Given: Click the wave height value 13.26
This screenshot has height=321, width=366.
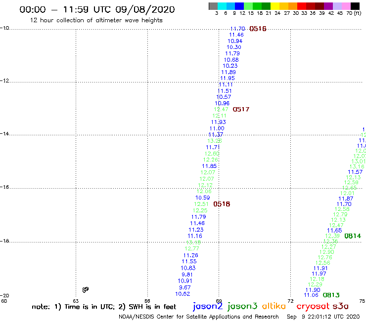Looking at the screenshot, I should pos(215,141).
